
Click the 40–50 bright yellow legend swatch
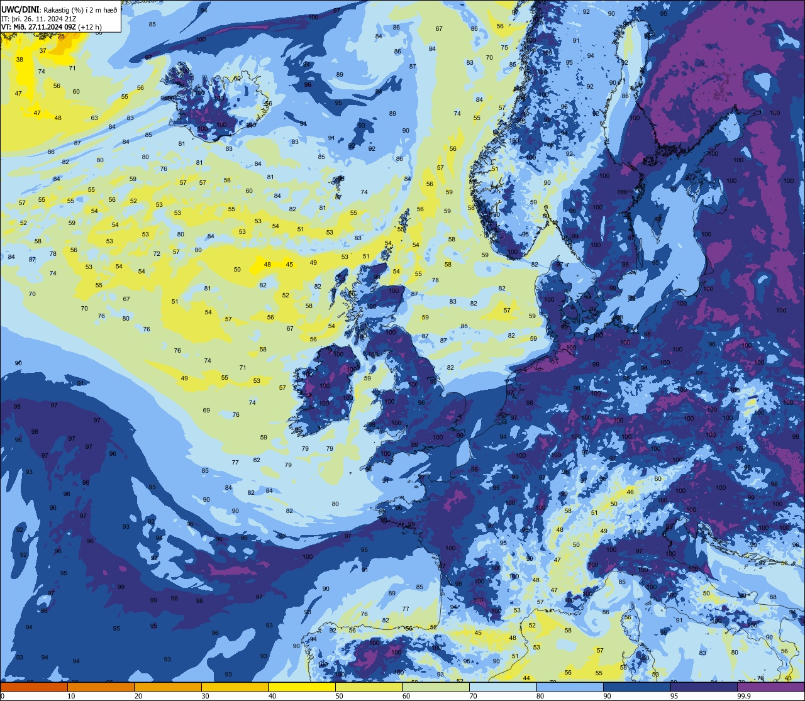point(302,687)
